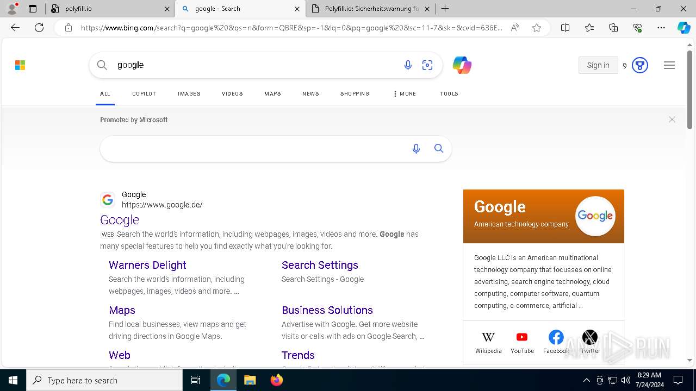
Task: Click the Microsoft logo on Bing
Action: tap(20, 65)
